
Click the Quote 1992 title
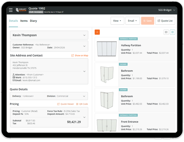click(x=37, y=9)
